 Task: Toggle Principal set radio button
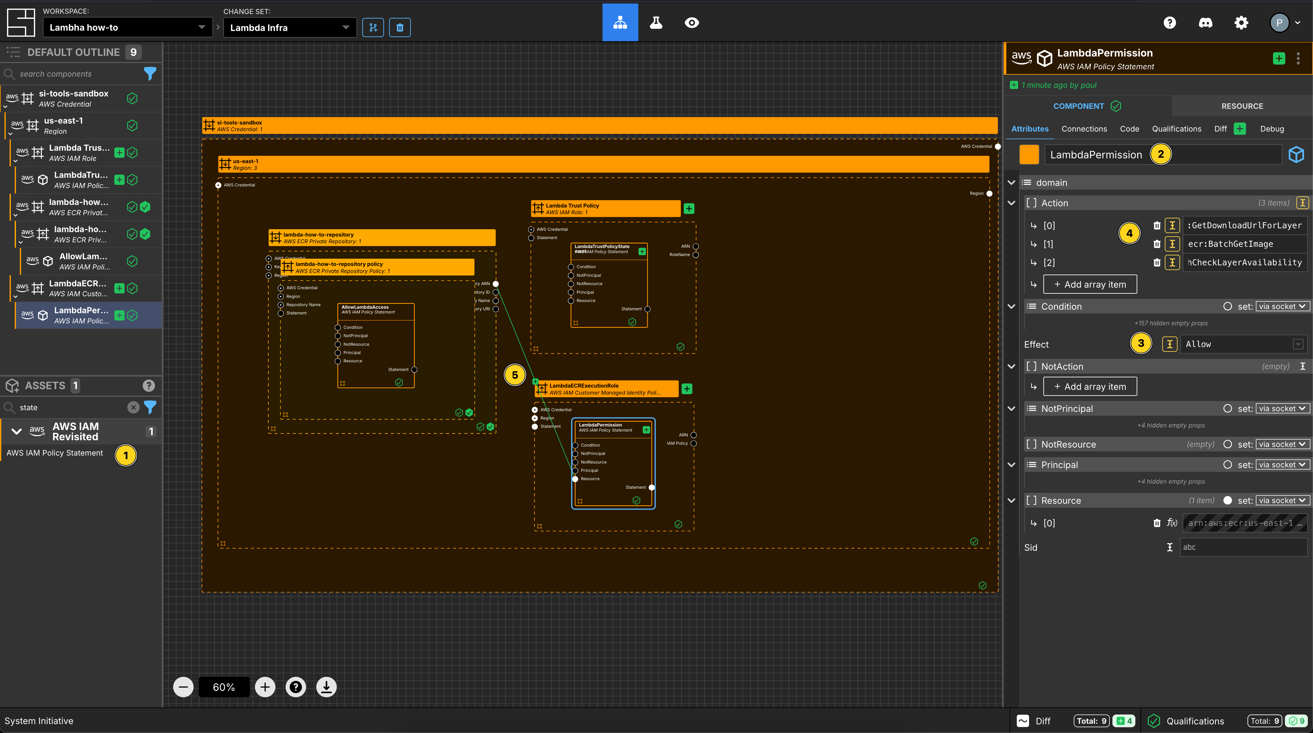click(1227, 465)
